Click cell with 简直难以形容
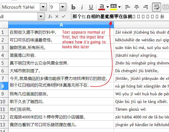 click(61, 55)
